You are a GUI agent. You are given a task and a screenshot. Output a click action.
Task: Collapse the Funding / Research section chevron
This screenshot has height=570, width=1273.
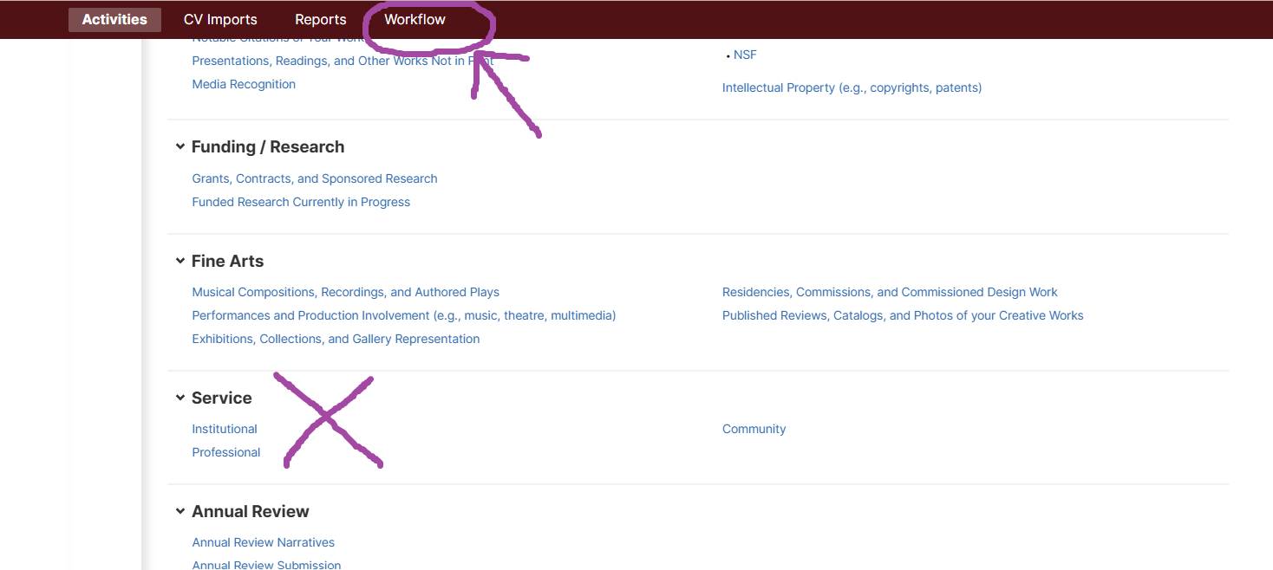tap(180, 147)
